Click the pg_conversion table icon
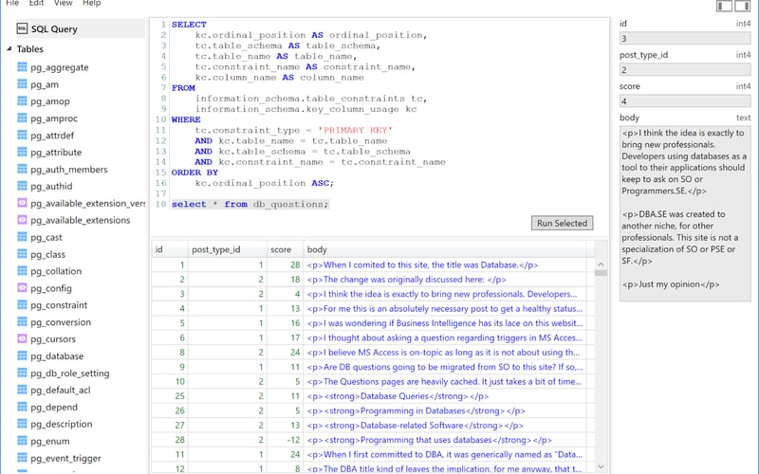Image resolution: width=759 pixels, height=474 pixels. (22, 321)
